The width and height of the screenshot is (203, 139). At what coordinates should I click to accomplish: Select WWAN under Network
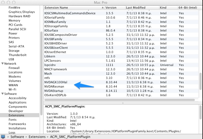click(x=13, y=85)
